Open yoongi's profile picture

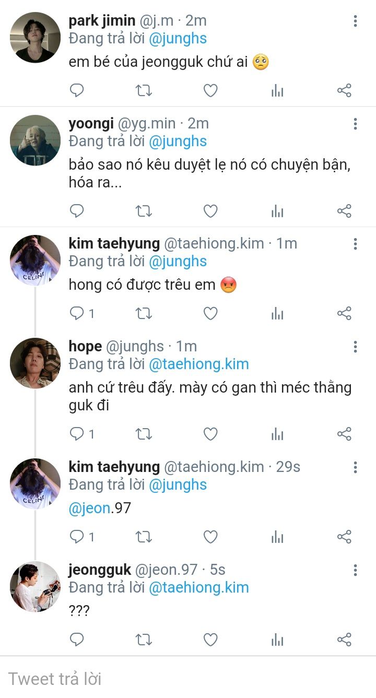(35, 140)
